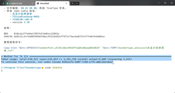
Task: Close the CTF逆向方正字库 tab
Action: coord(32,4)
